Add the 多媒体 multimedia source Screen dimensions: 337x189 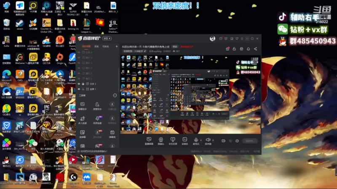[x=185, y=141]
